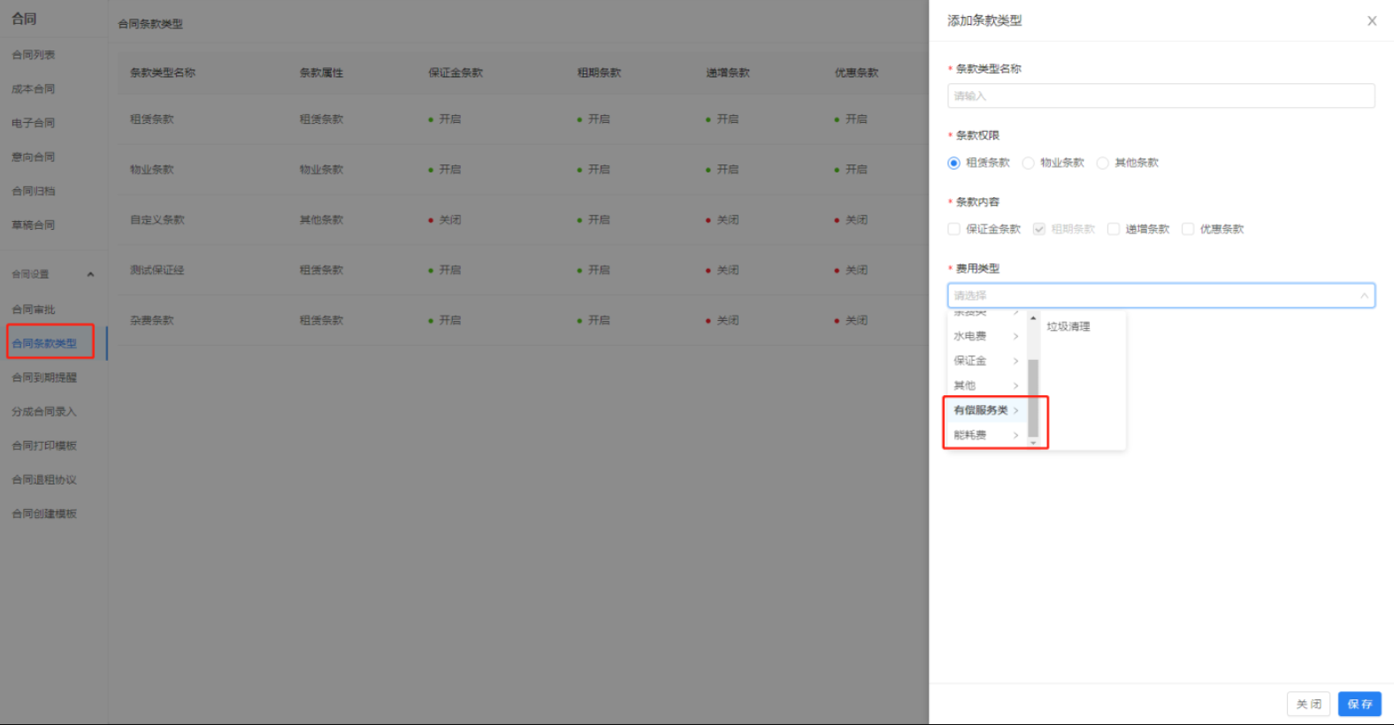Screen dimensions: 1394x725
Task: Click the chevron arrow beside 水电费
Action: pyautogui.click(x=1015, y=337)
